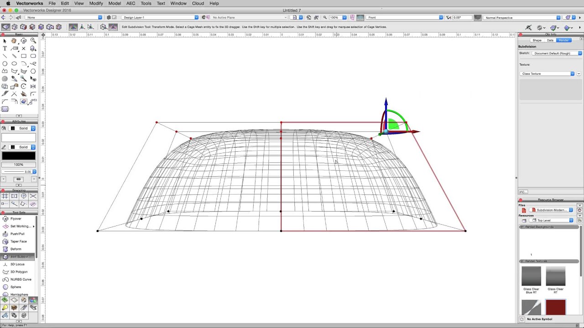Image resolution: width=584 pixels, height=328 pixels.
Task: Choose the 3D Locus tool
Action: (x=17, y=264)
